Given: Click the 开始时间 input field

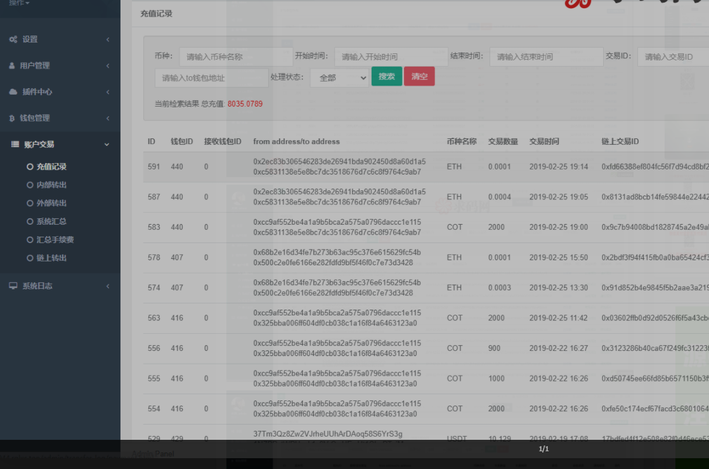Looking at the screenshot, I should 391,56.
